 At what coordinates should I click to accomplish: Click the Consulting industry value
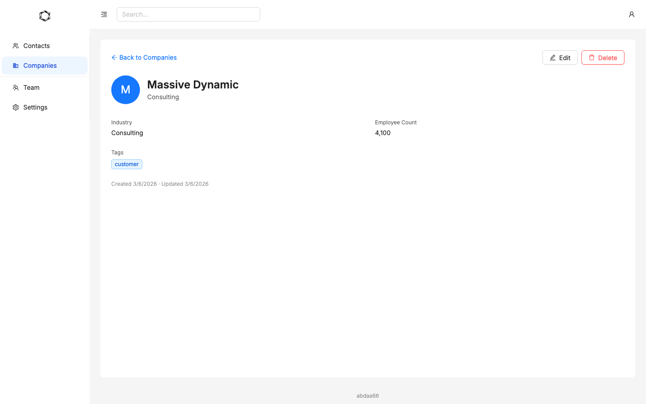click(127, 133)
